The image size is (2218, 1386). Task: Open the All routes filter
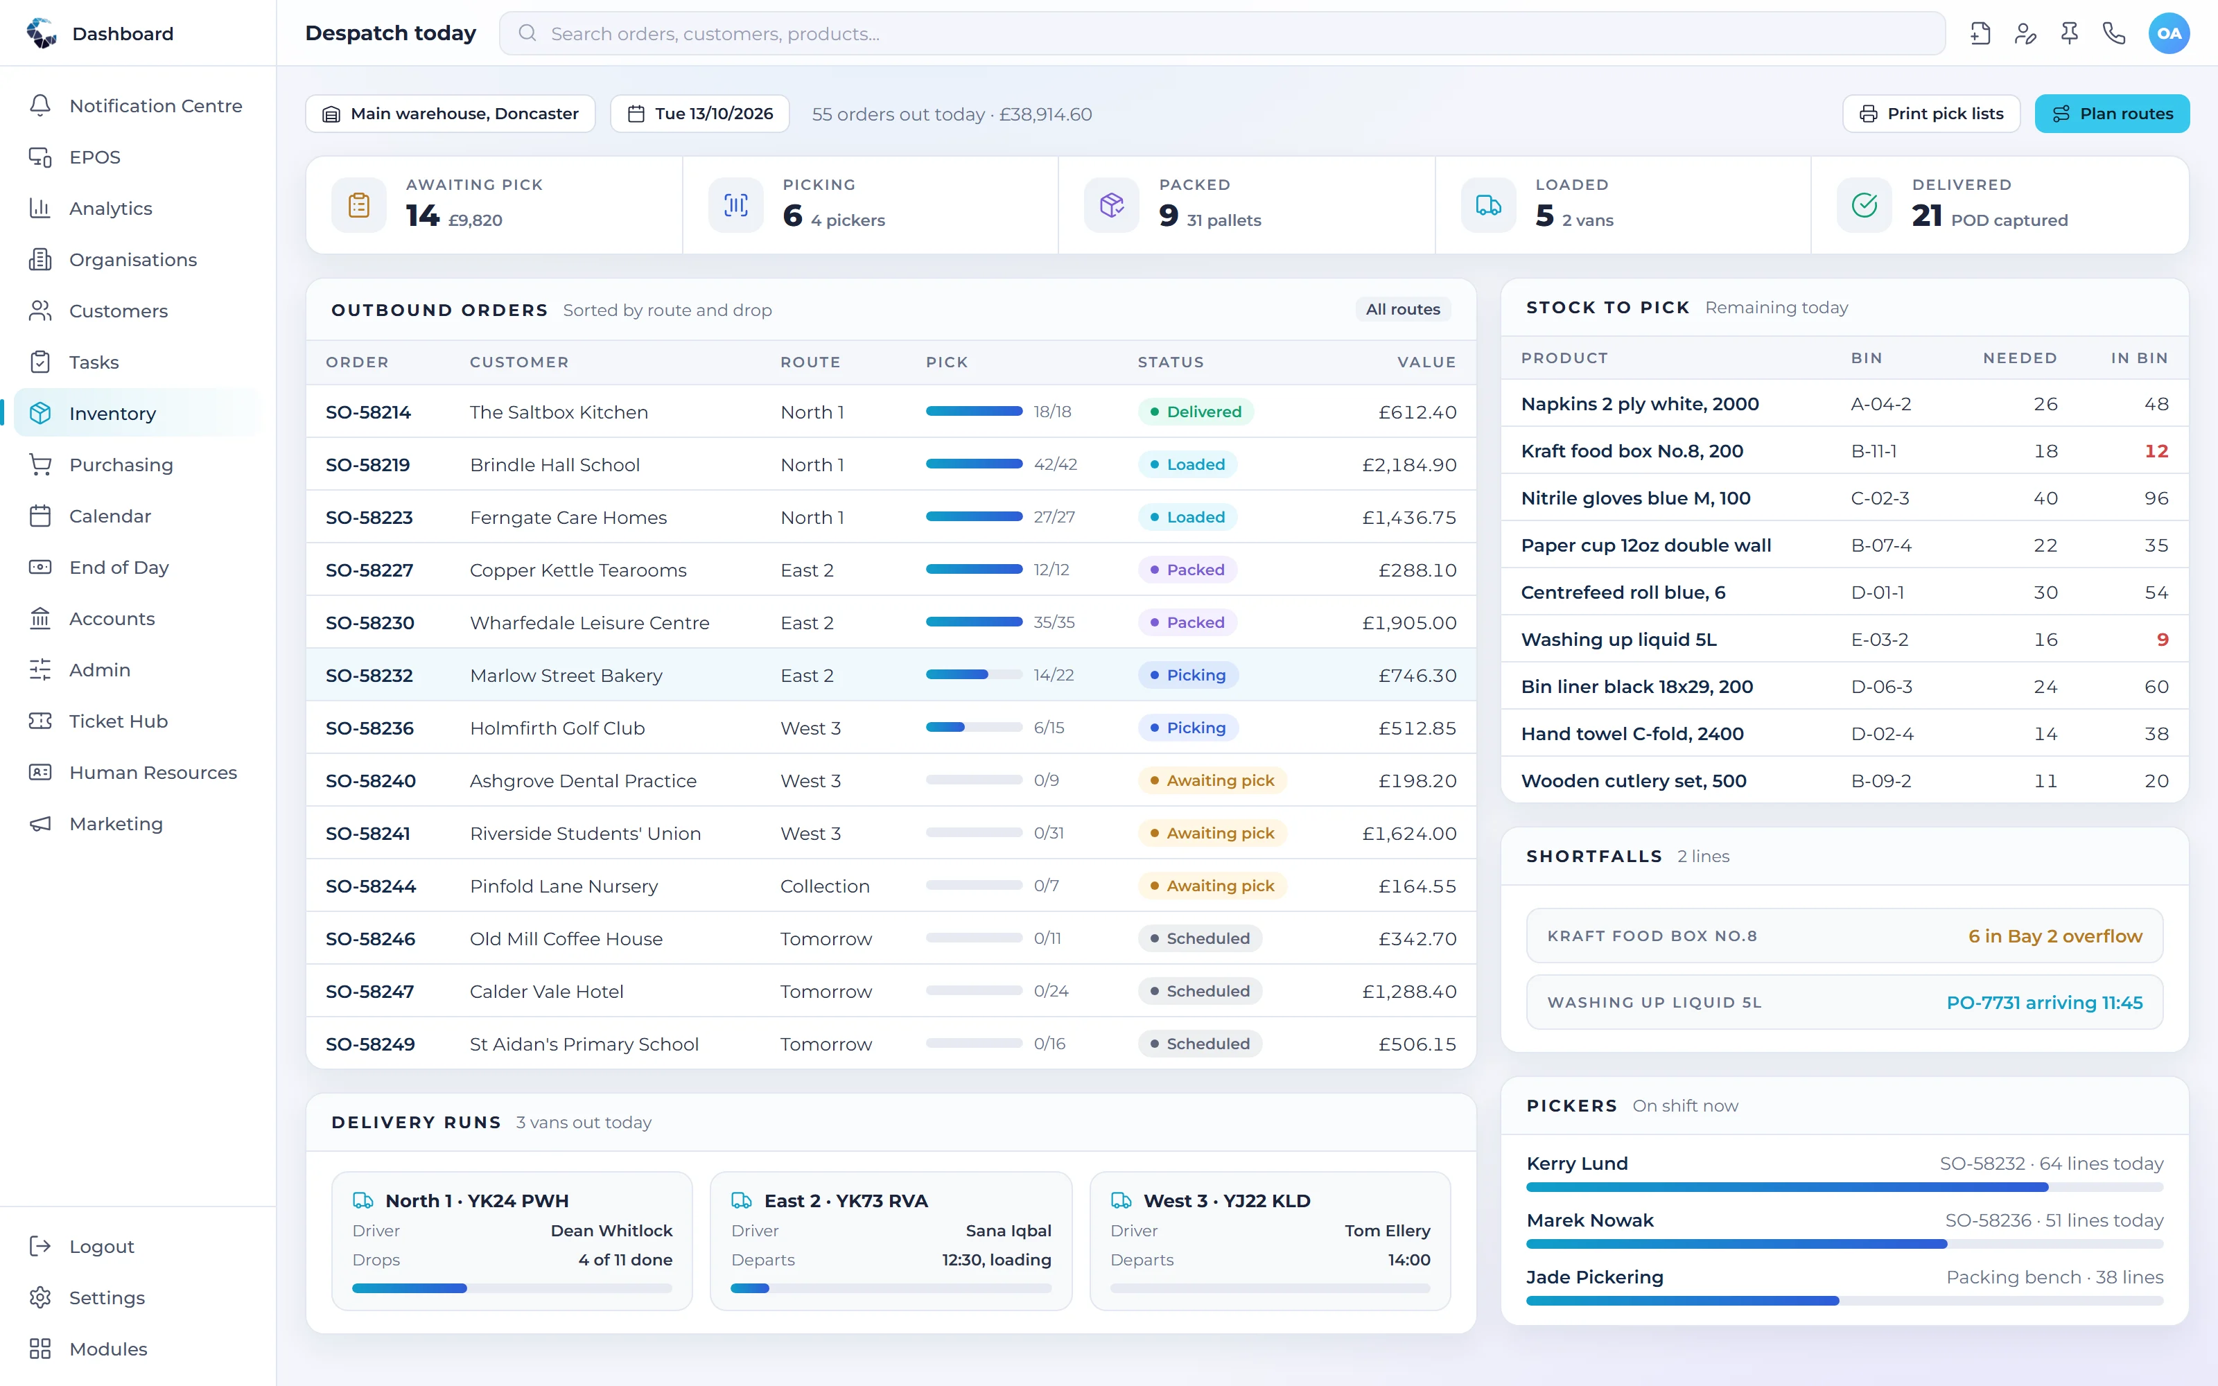(x=1402, y=310)
